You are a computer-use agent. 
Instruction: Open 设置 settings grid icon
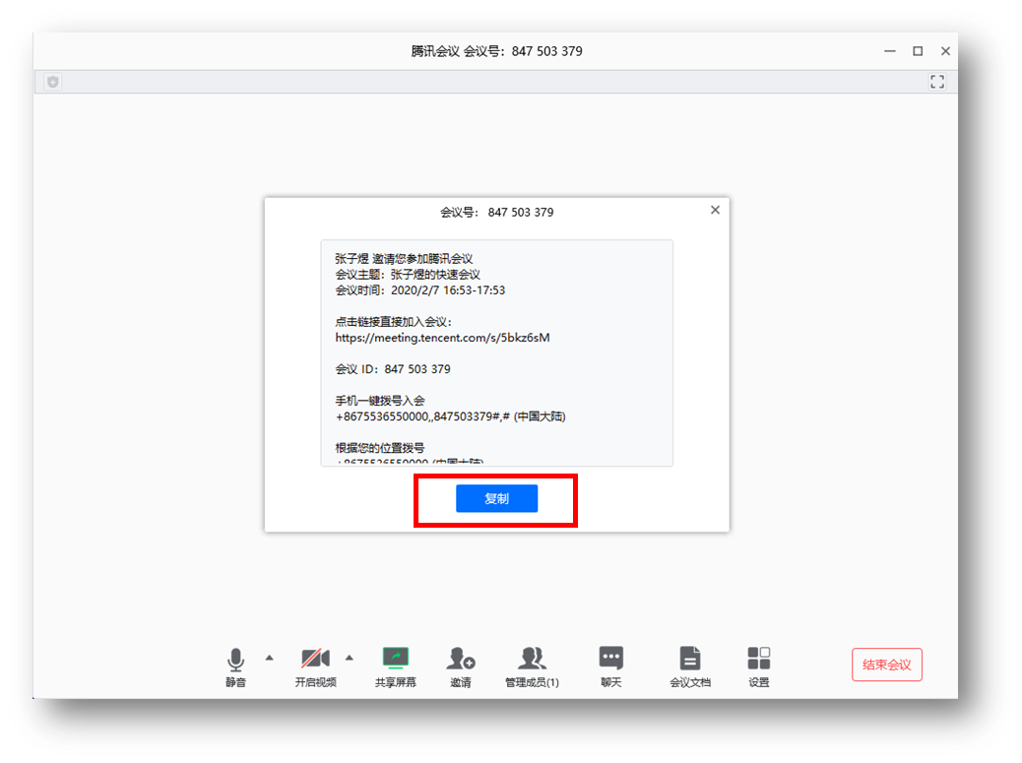pos(759,666)
